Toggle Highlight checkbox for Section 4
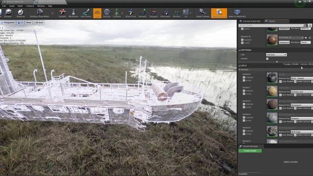313x176 pixels. pyautogui.click(x=244, y=131)
